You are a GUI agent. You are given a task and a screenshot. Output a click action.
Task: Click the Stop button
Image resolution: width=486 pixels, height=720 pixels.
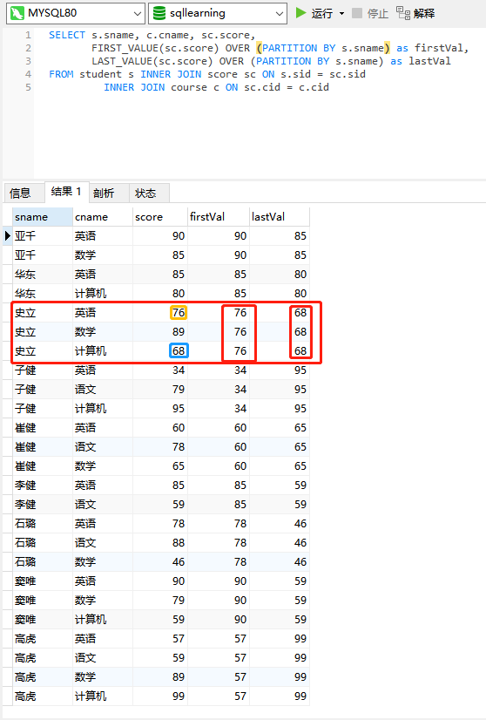[370, 13]
